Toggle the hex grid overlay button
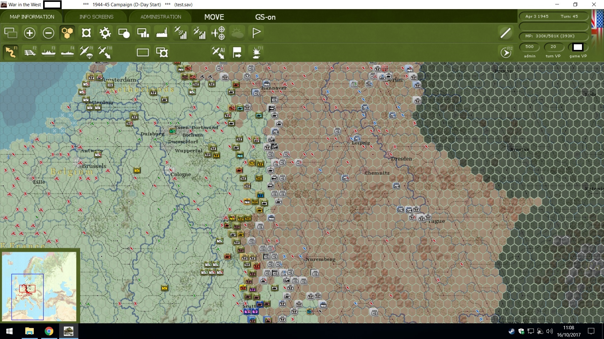The height and width of the screenshot is (339, 604). tap(67, 33)
